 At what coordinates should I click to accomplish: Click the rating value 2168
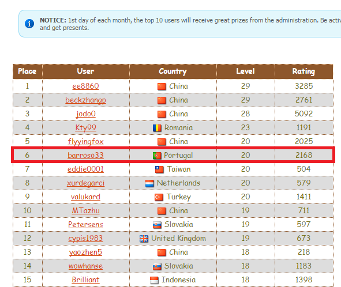click(x=304, y=156)
